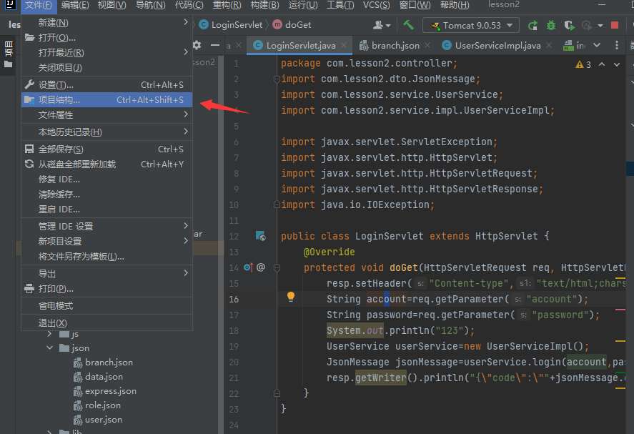The height and width of the screenshot is (434, 634).
Task: Choose 打开(O)... from File menu
Action: tap(107, 38)
